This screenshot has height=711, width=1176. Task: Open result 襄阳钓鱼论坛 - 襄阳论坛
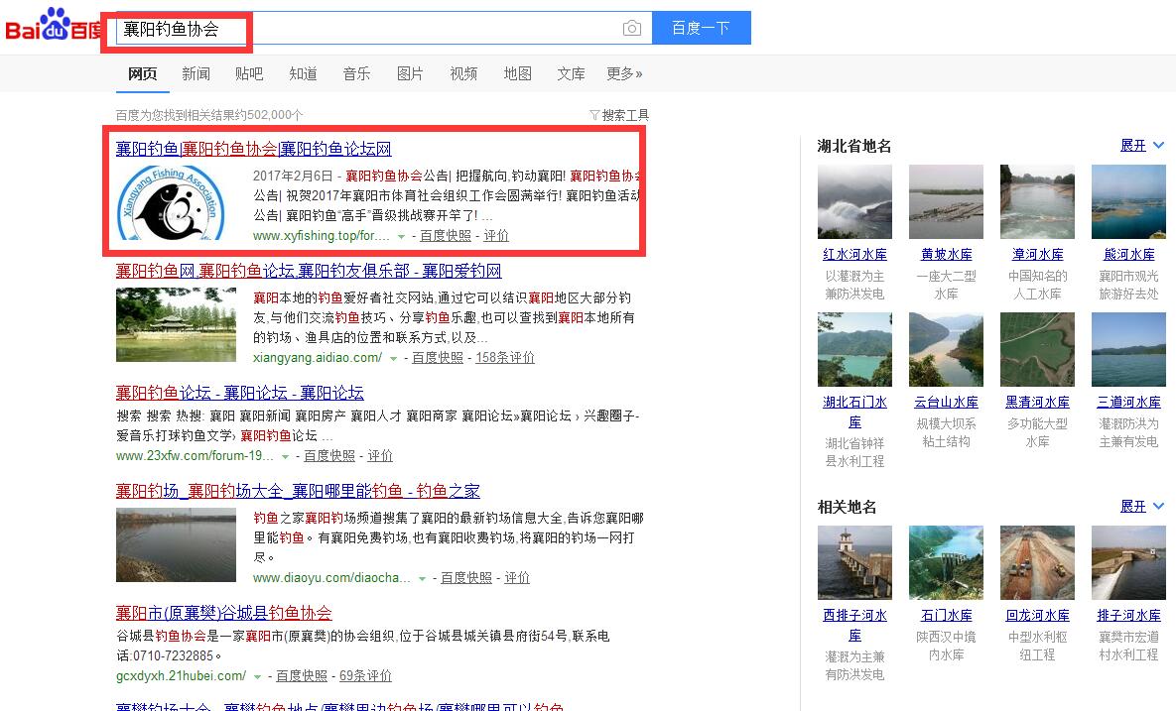click(240, 393)
